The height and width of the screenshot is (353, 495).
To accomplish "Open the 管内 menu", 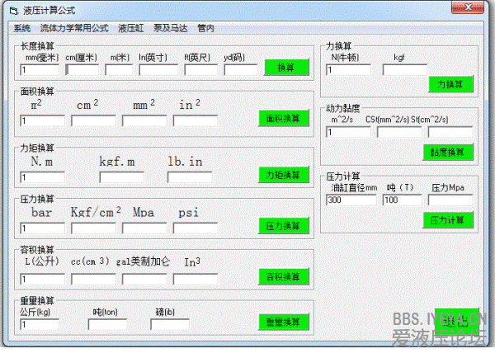I will (205, 28).
